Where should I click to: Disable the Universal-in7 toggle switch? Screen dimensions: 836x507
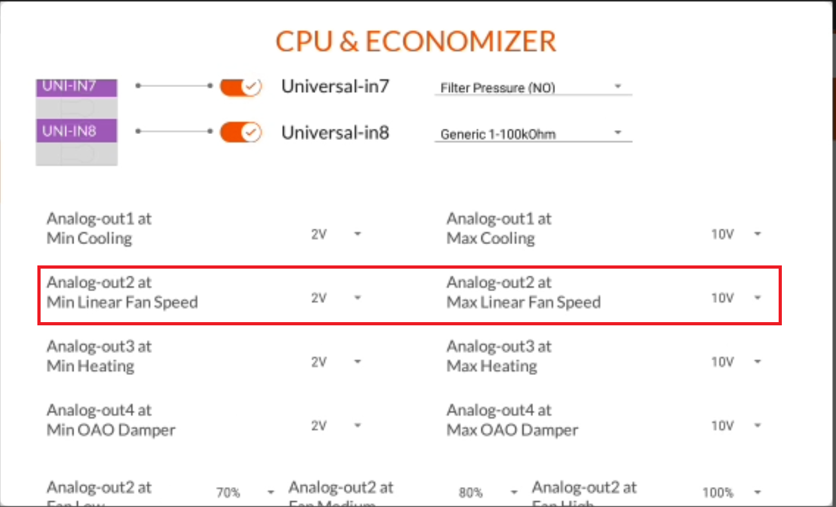tap(240, 88)
